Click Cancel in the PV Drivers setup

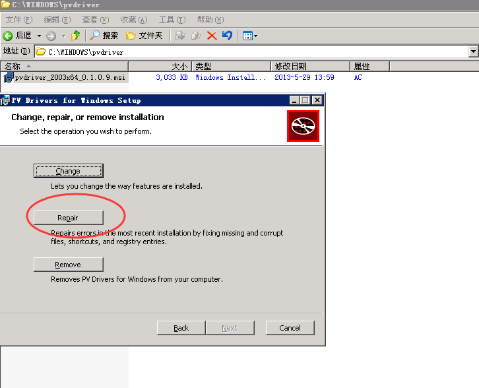290,328
